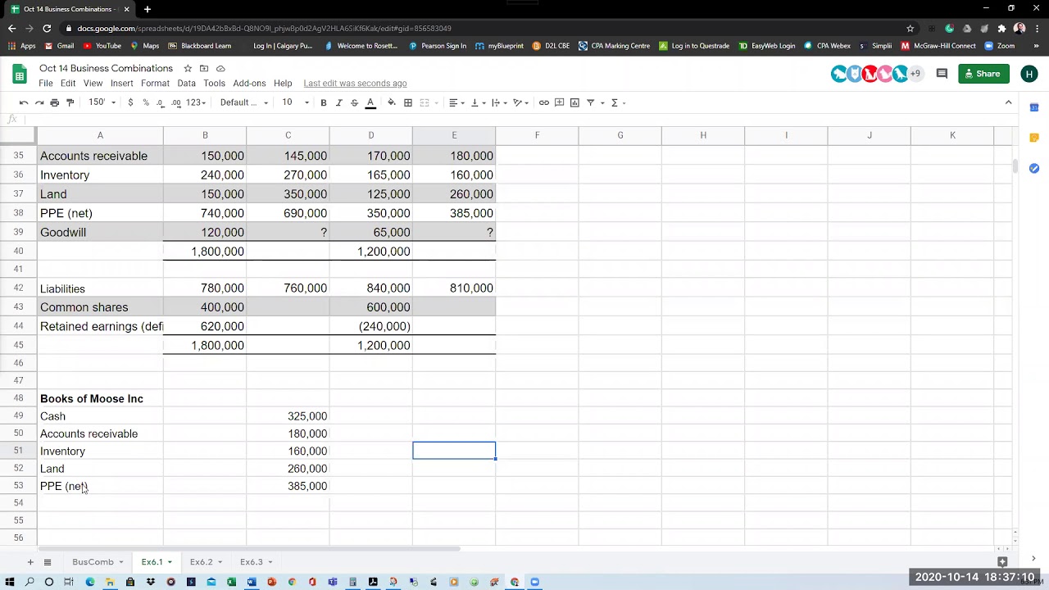Format cell as currency
Screen dimensions: 1049x590
[x=130, y=102]
